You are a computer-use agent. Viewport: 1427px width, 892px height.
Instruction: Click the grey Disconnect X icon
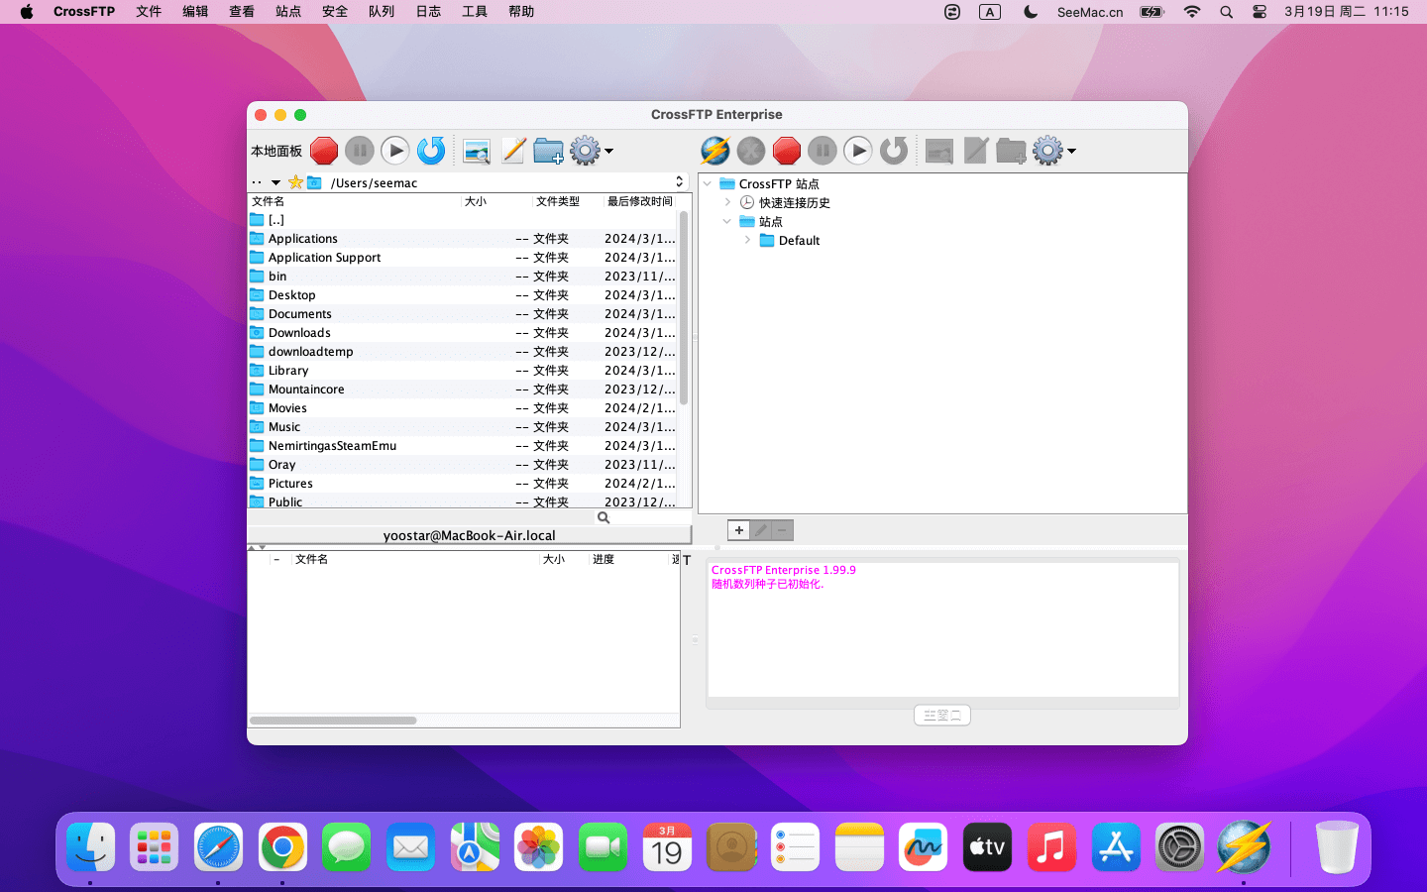(751, 151)
